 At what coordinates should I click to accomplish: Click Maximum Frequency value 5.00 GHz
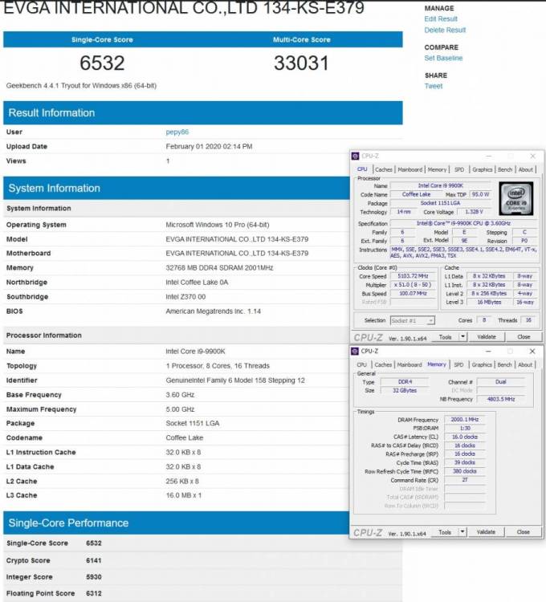[x=180, y=409]
